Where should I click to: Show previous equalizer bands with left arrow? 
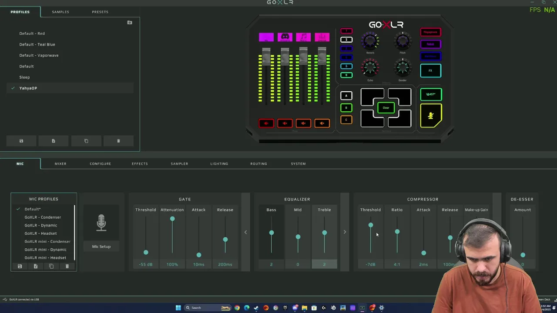click(245, 232)
